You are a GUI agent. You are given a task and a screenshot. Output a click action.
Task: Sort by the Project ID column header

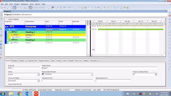pos(15,22)
